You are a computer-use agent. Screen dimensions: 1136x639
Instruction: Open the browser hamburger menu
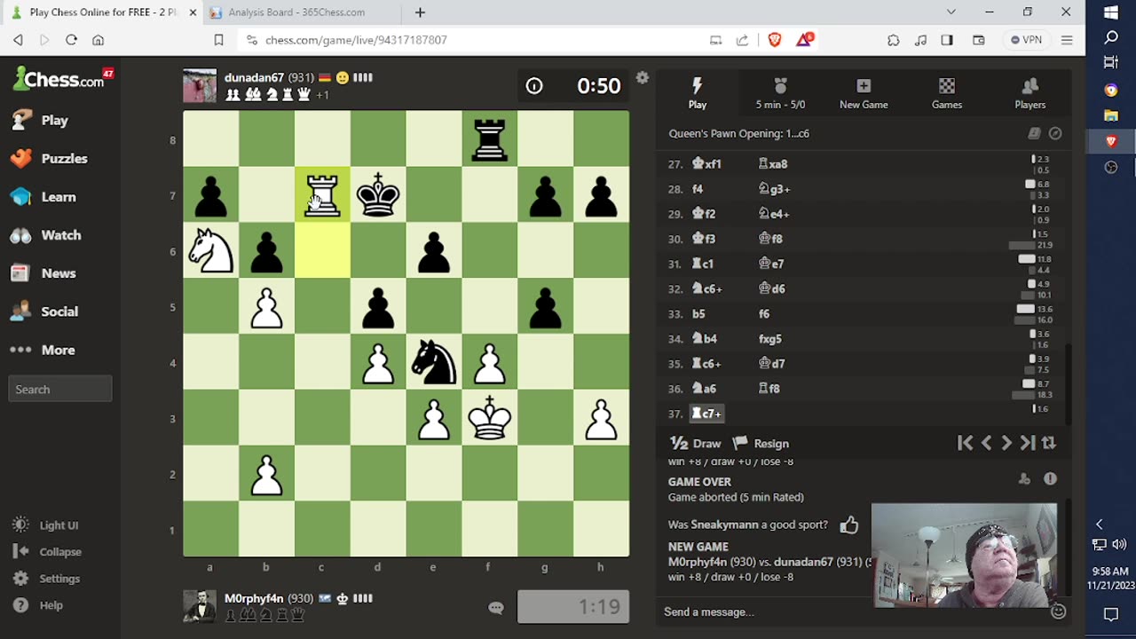[x=1067, y=40]
